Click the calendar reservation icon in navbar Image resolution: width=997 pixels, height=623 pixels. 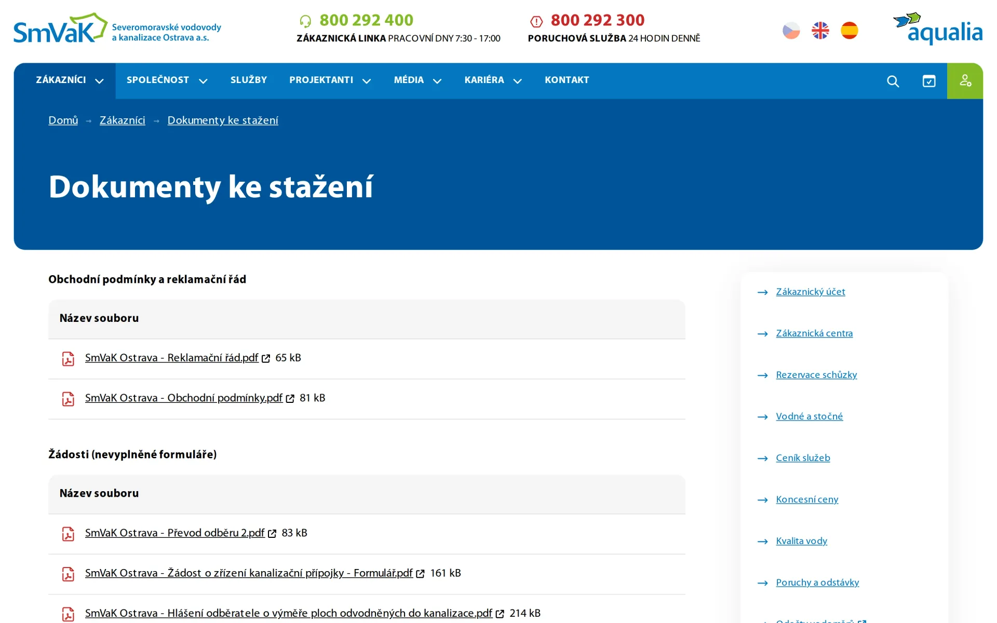coord(929,81)
